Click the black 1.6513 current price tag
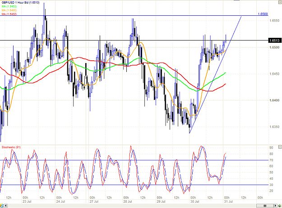The image size is (282, 208). click(x=275, y=41)
